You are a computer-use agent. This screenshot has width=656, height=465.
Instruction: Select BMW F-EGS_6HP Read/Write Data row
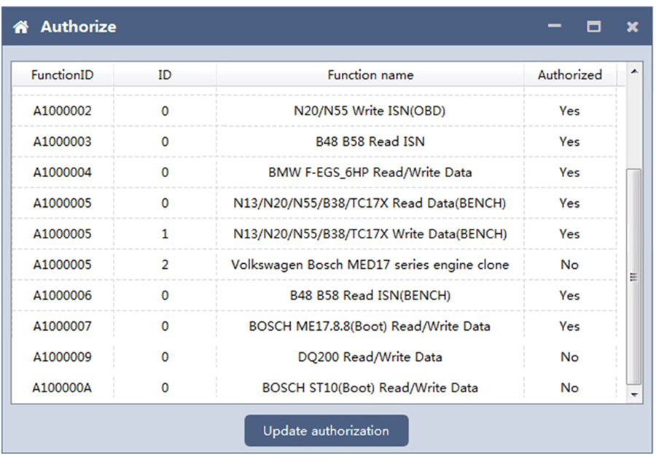click(315, 172)
